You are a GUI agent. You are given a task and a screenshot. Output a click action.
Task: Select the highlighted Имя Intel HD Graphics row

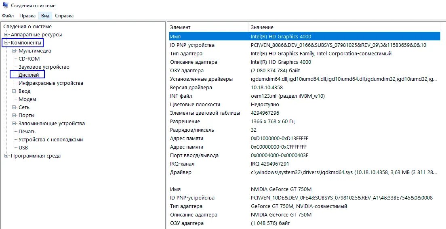(305, 36)
